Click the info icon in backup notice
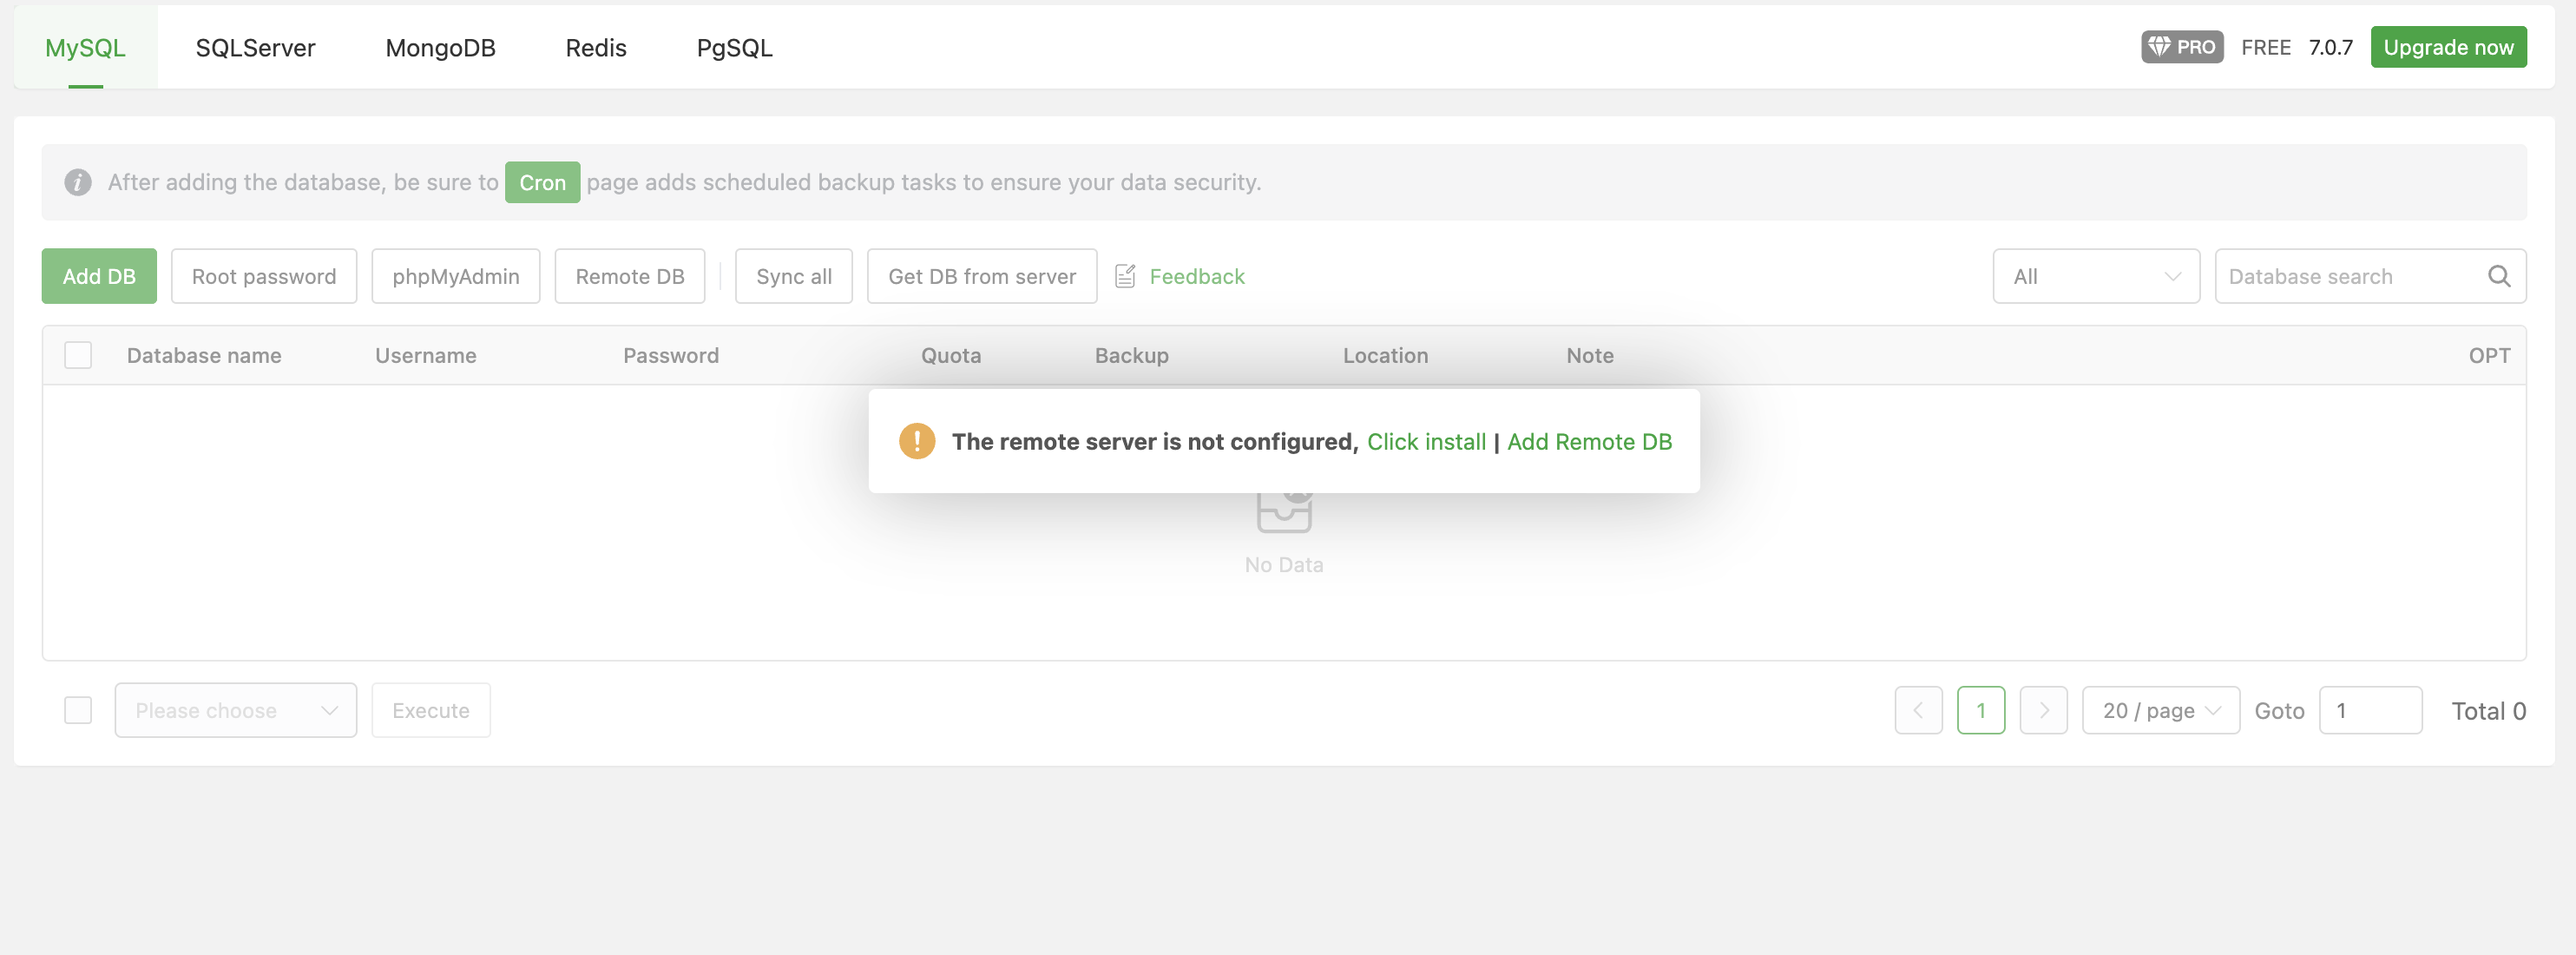Screen dimensions: 2576x955 [x=78, y=182]
